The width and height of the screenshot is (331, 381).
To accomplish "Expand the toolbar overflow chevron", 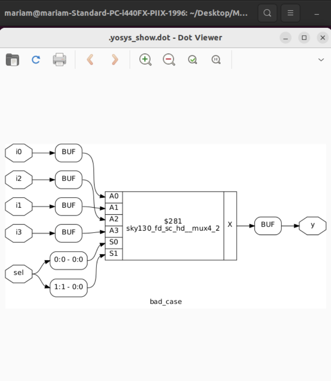I will 321,60.
